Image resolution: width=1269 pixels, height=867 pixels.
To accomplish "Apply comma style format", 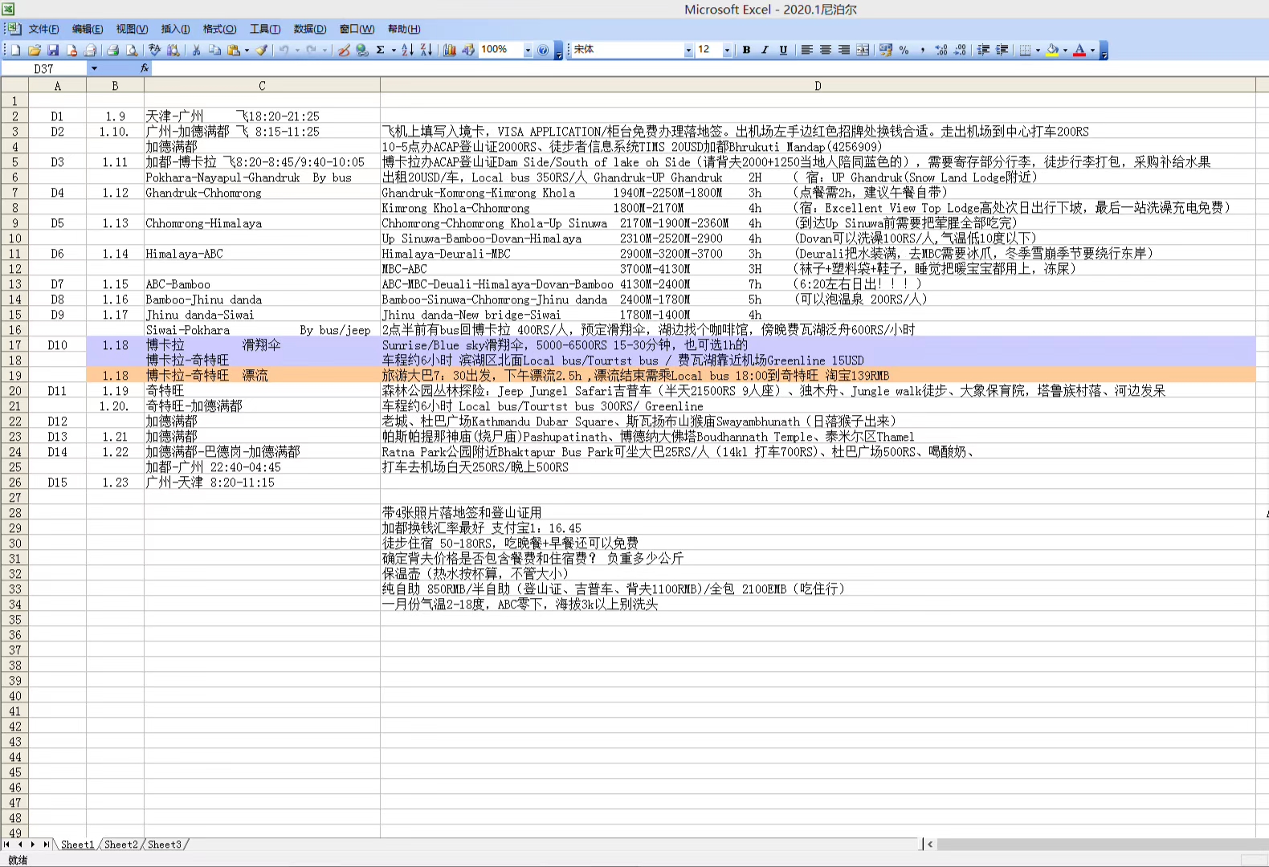I will click(923, 50).
